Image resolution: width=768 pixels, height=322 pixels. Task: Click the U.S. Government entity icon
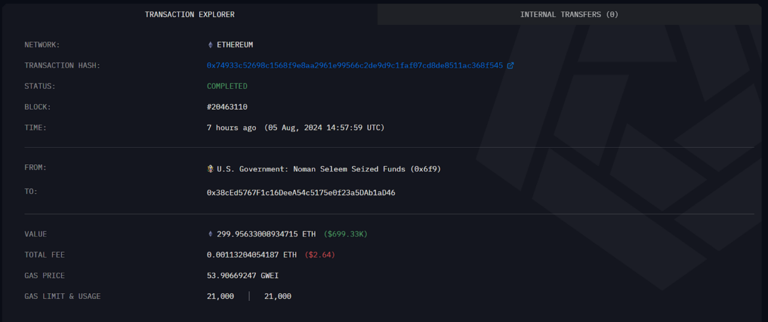pyautogui.click(x=211, y=169)
